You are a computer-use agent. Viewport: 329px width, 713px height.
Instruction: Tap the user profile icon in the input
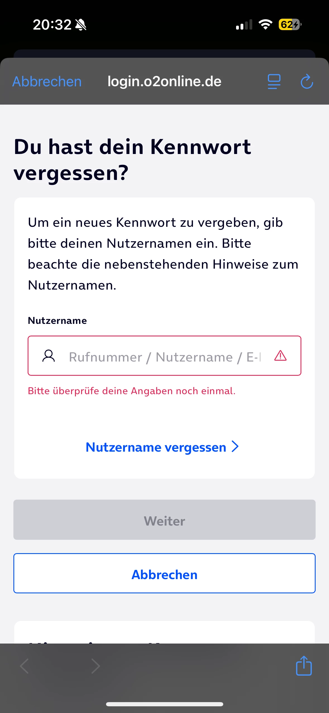pyautogui.click(x=49, y=356)
